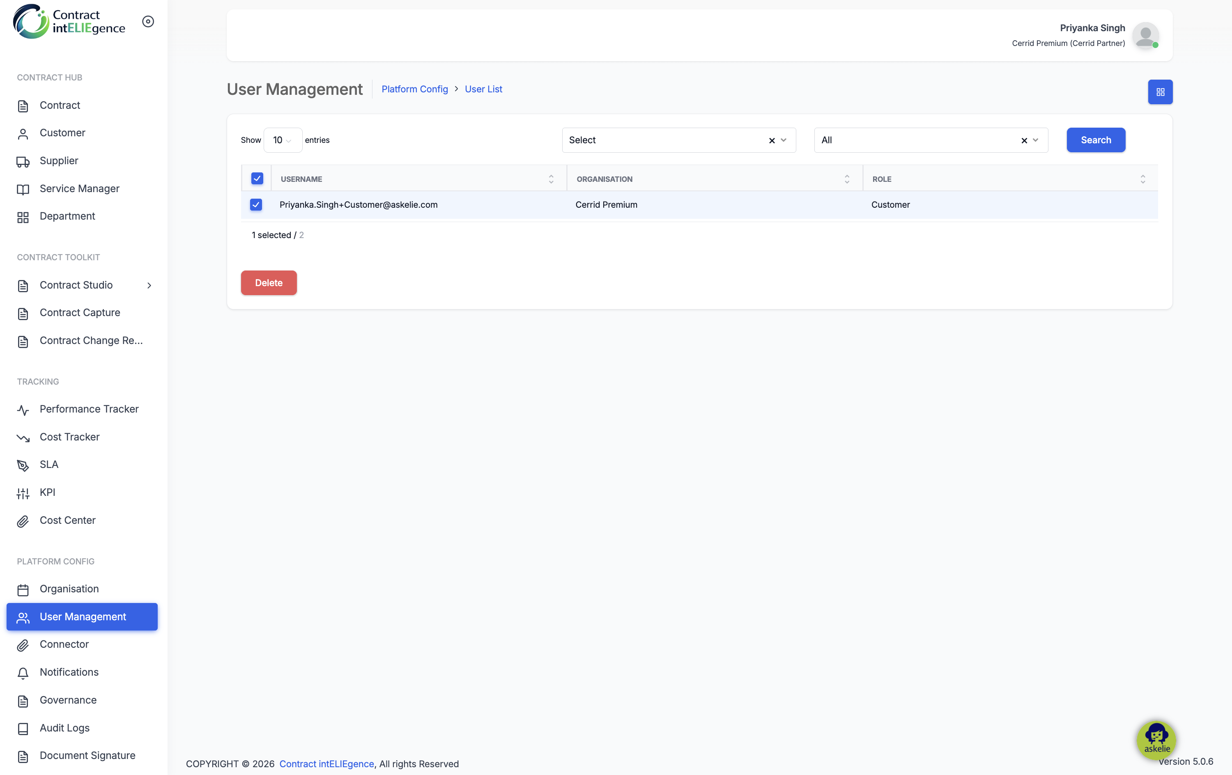The width and height of the screenshot is (1232, 775).
Task: Click the Priyanka Singh name in header
Action: coord(1092,28)
